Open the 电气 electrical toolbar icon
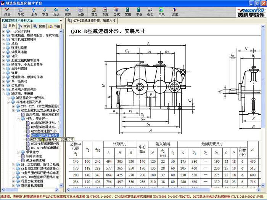This screenshot has height=200, width=267. coord(162,11)
